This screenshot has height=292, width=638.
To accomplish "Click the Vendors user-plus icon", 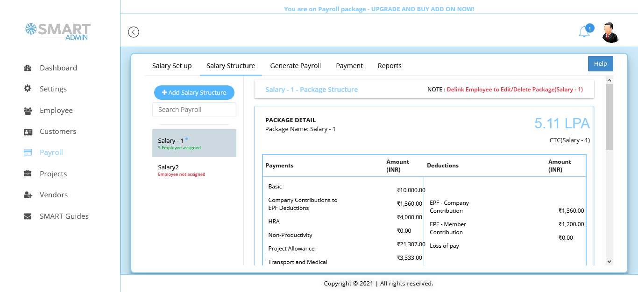I will pyautogui.click(x=28, y=195).
